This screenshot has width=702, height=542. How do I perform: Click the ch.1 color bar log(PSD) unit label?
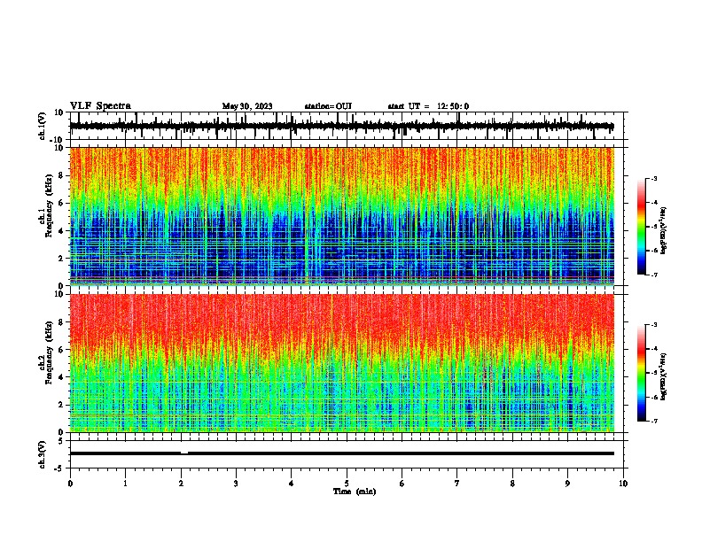663,230
